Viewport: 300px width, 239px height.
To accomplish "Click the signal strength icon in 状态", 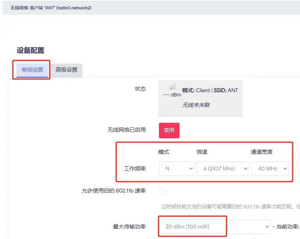I will [172, 86].
